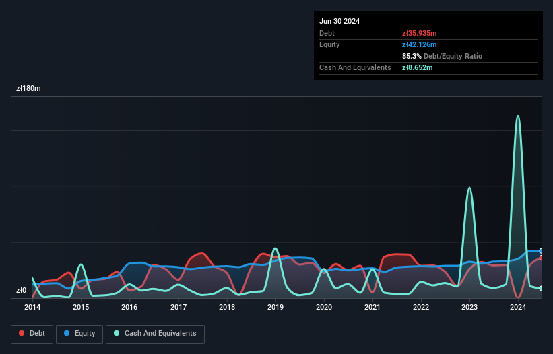553x354 pixels.
Task: Click the zł35.935m debt value
Action: click(420, 33)
